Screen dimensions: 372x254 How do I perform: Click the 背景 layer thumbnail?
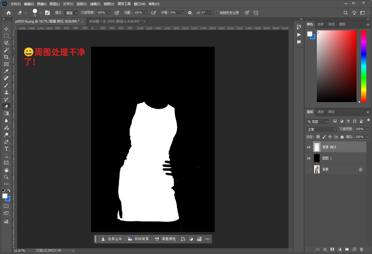coord(317,169)
